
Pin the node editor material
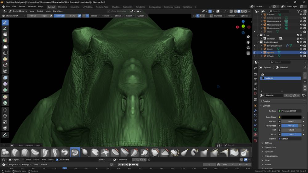pos(149,160)
